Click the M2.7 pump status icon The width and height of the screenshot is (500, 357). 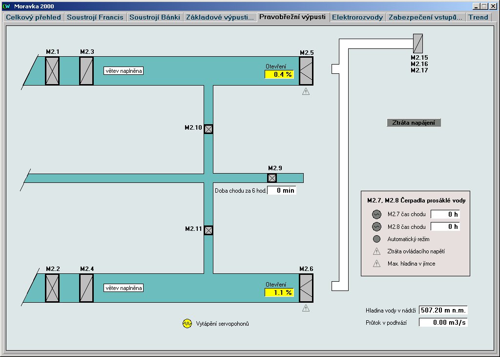click(x=376, y=214)
